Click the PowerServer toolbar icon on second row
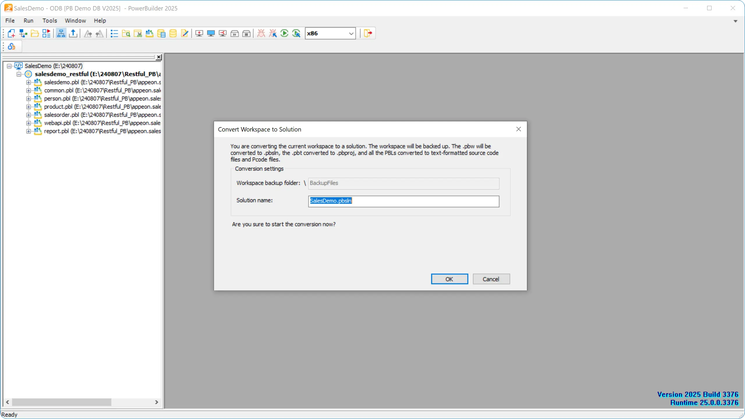745x419 pixels. click(11, 47)
